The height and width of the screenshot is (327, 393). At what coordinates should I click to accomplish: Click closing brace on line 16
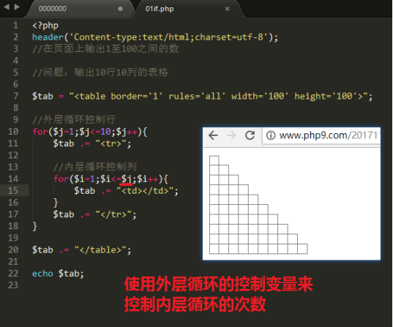pyautogui.click(x=56, y=203)
